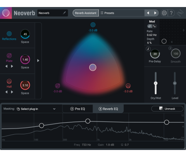Click the Smooth knob showing 100

coord(176,54)
